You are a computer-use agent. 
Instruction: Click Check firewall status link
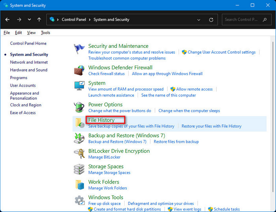click(106, 74)
